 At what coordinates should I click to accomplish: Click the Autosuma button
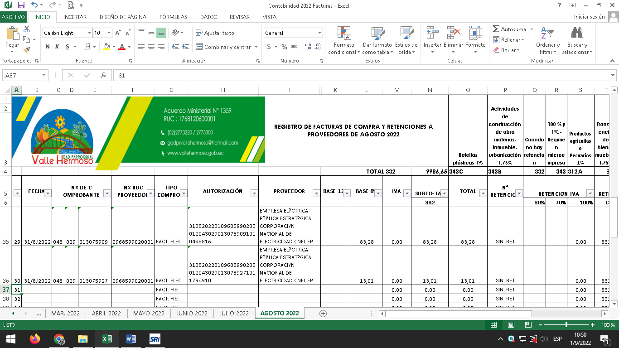tap(509, 29)
